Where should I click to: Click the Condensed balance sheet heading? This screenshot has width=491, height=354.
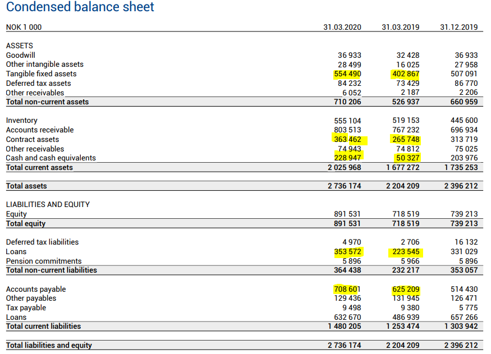pos(80,7)
